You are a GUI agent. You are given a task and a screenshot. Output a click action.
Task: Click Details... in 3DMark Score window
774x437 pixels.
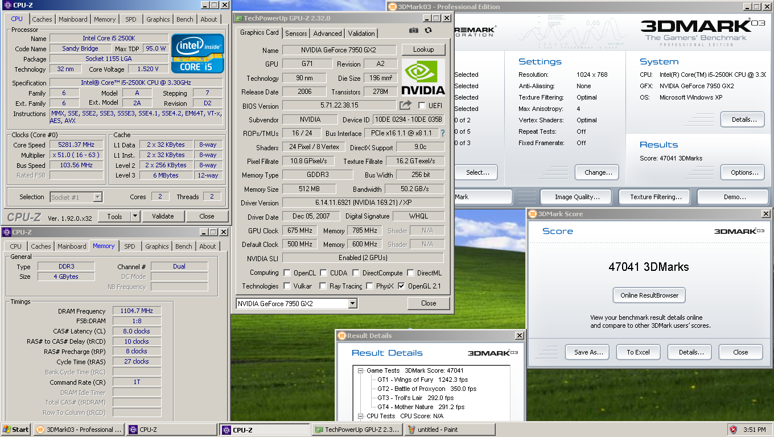(691, 352)
